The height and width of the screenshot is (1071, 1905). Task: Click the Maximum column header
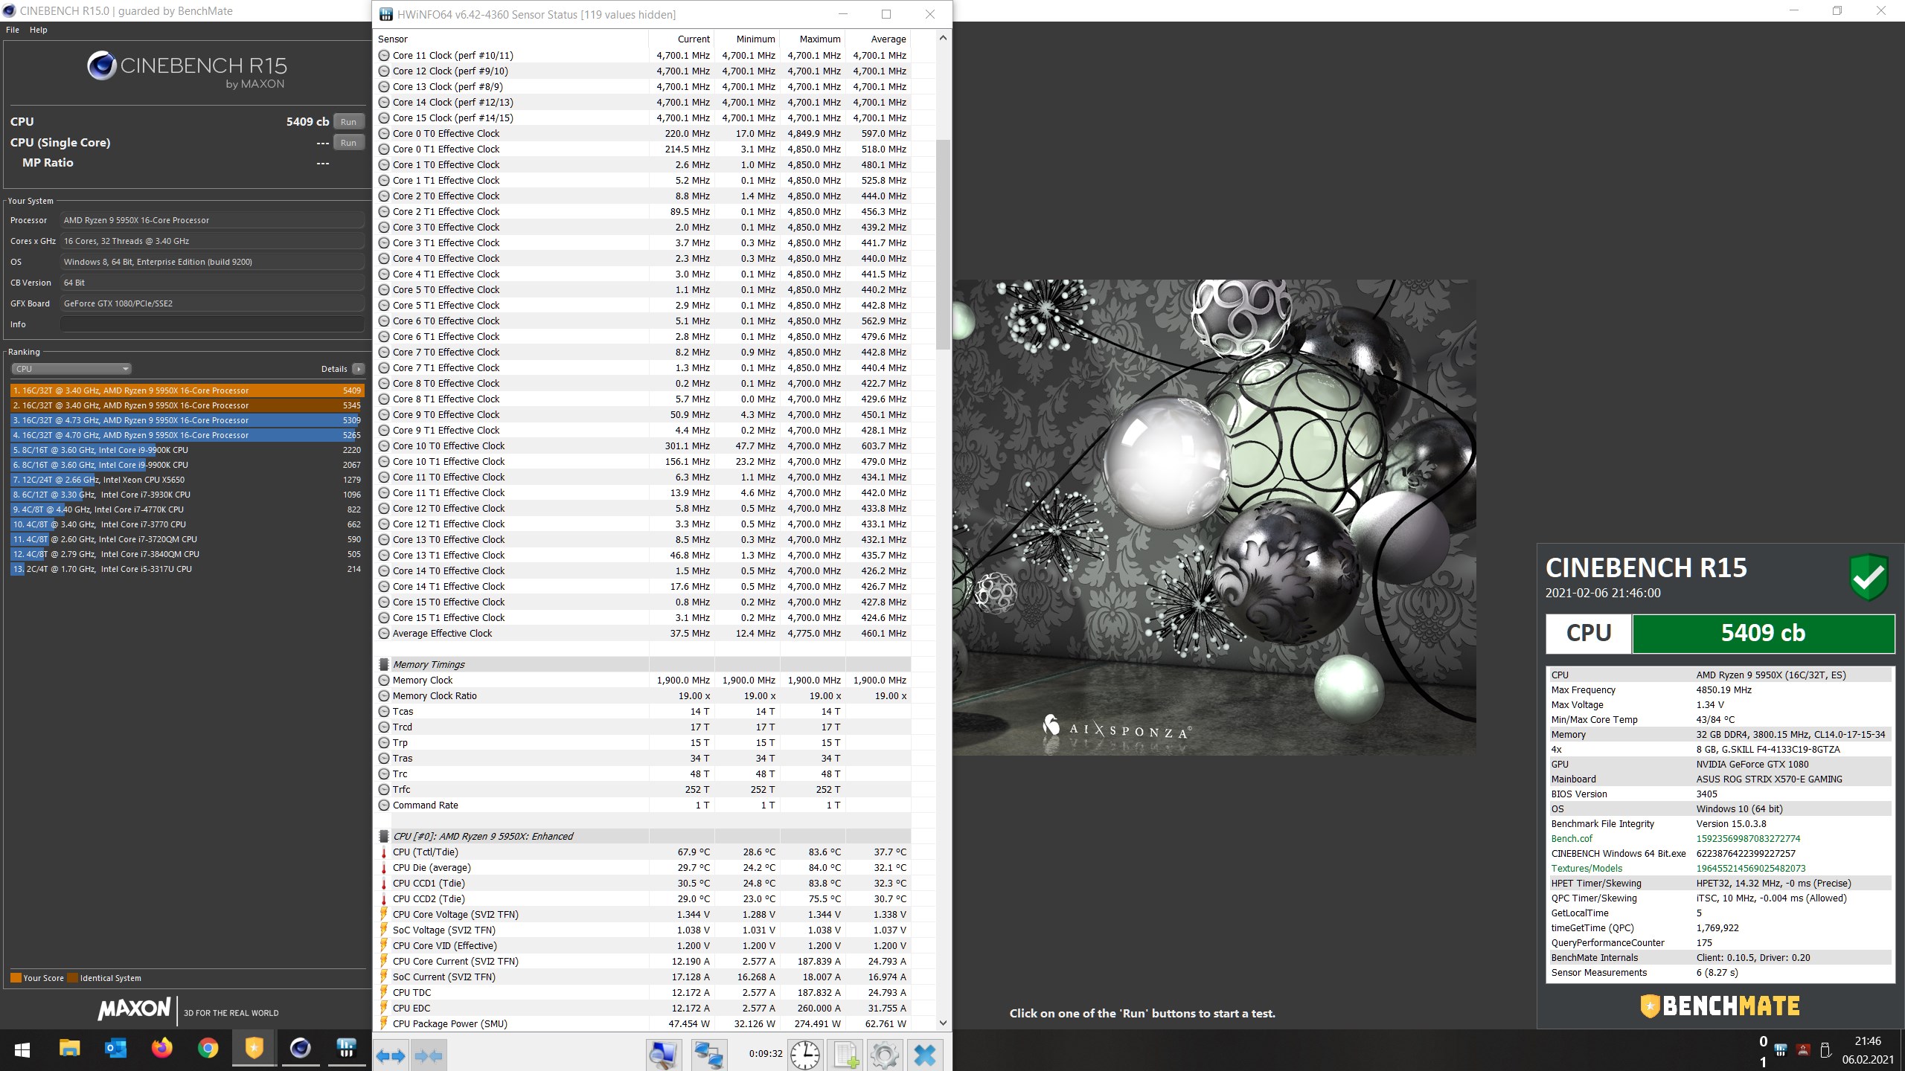click(x=813, y=39)
